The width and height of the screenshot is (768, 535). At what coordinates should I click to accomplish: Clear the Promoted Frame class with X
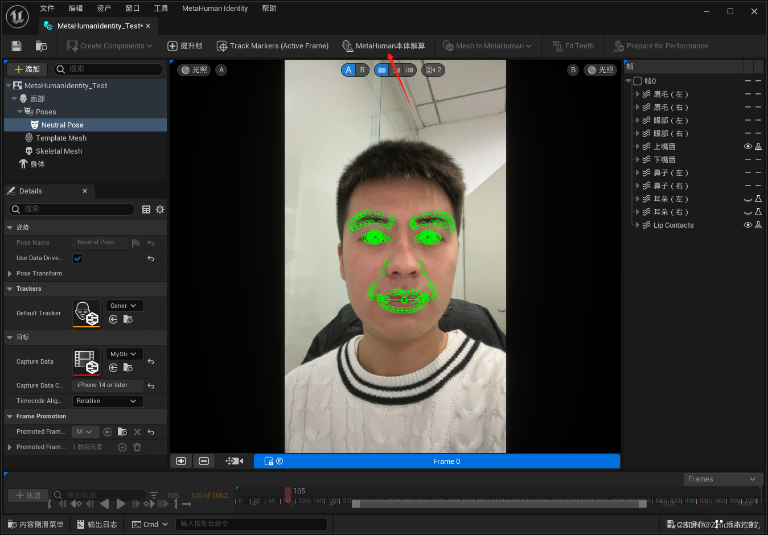(137, 432)
